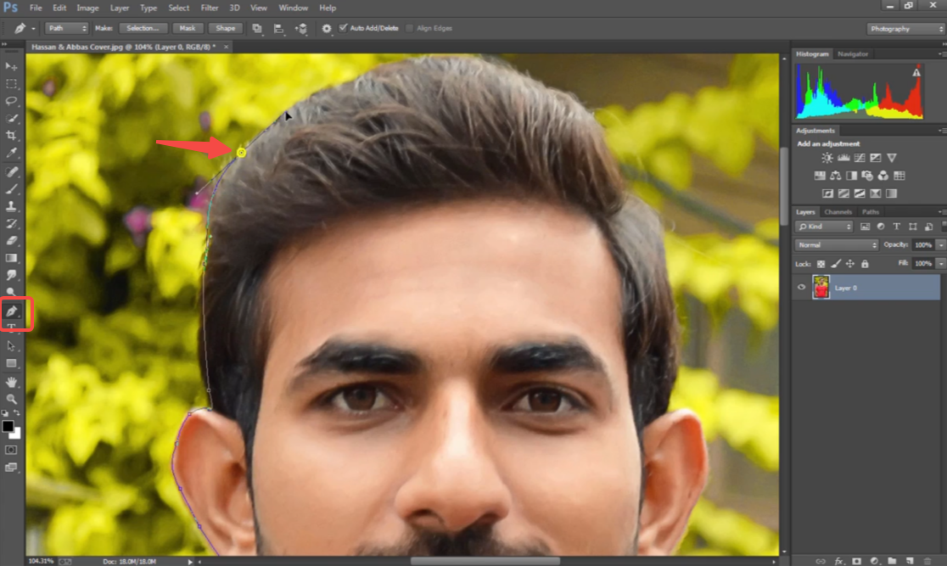
Task: Select the Dodge tool
Action: 11,292
